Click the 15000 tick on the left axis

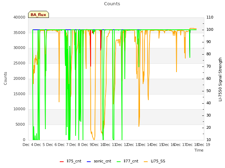19,94
